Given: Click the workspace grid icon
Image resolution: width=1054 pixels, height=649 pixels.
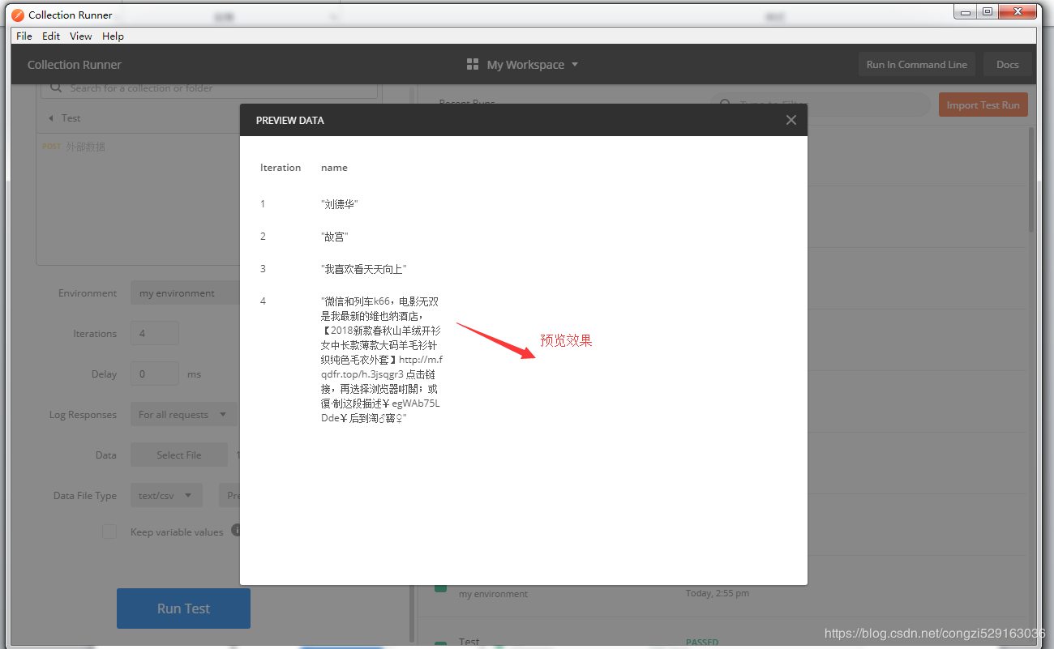Looking at the screenshot, I should tap(473, 65).
